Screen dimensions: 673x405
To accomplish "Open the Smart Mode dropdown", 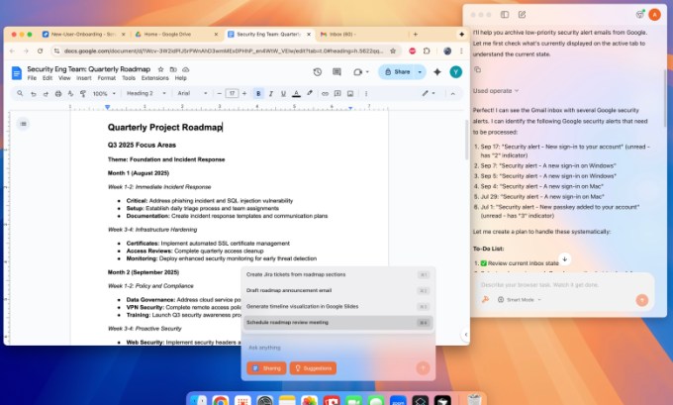I will tap(520, 300).
